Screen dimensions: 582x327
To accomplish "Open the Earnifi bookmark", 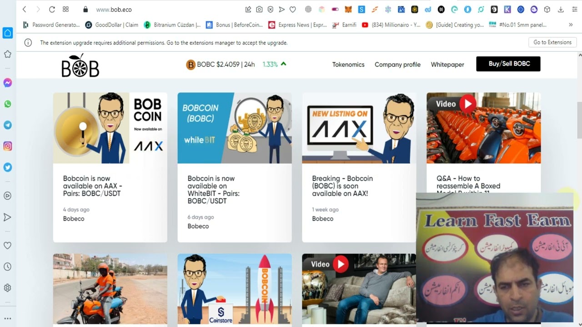I will tap(344, 25).
